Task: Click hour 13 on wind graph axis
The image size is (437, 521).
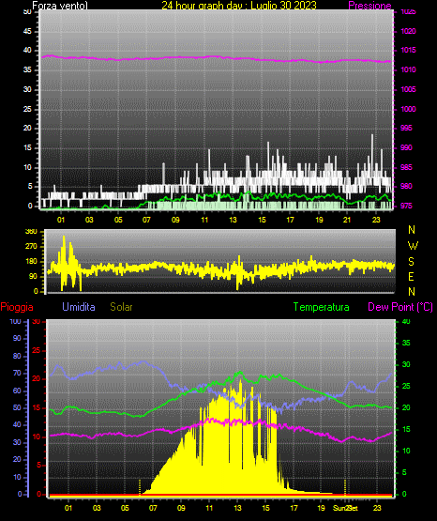Action: point(233,220)
